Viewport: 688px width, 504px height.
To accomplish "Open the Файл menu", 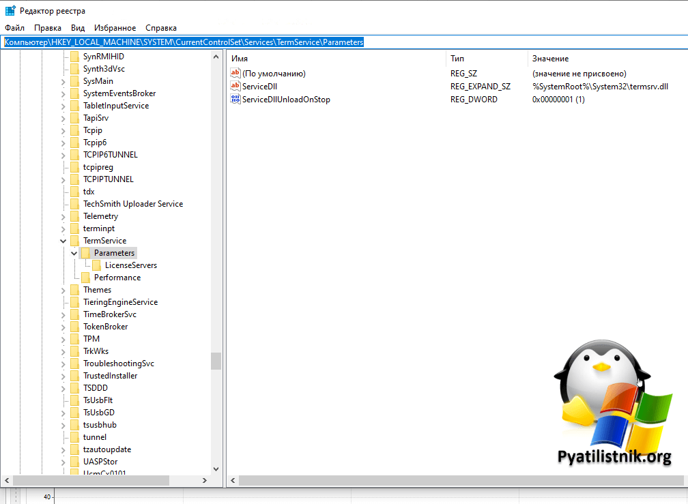I will 14,28.
